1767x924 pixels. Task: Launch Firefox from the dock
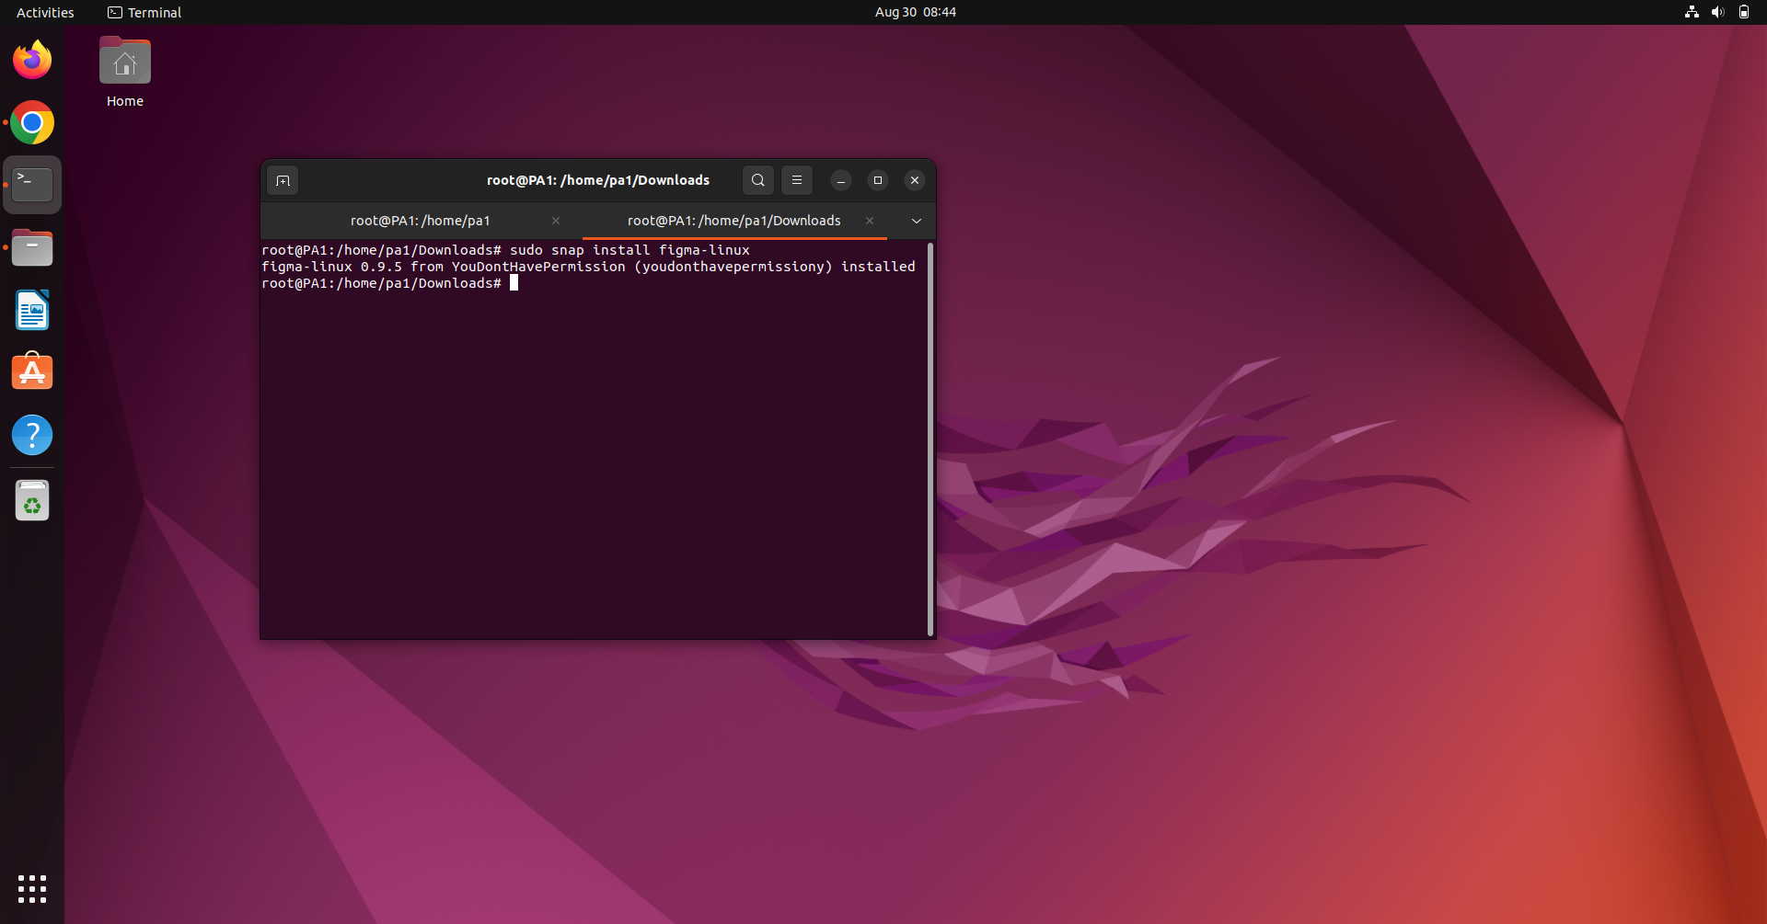31,59
